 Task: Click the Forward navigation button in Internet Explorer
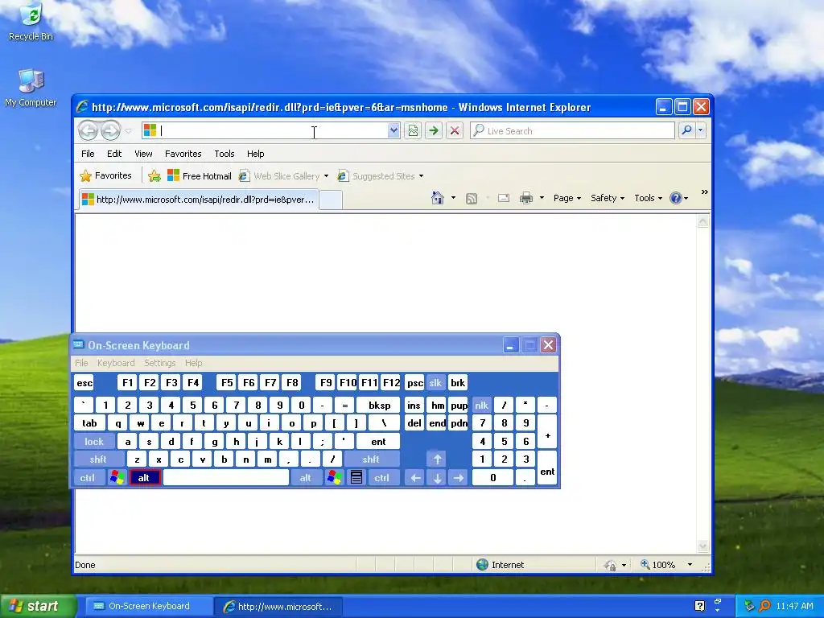[x=110, y=131]
